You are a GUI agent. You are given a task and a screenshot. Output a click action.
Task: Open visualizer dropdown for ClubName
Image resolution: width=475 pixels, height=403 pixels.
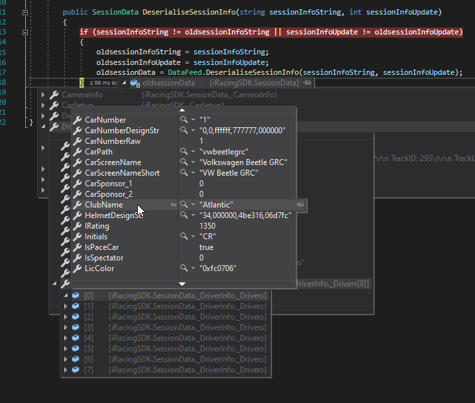[x=193, y=205]
